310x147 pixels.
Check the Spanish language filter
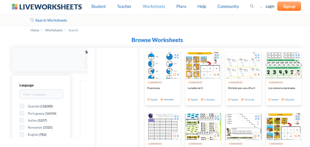tap(22, 106)
